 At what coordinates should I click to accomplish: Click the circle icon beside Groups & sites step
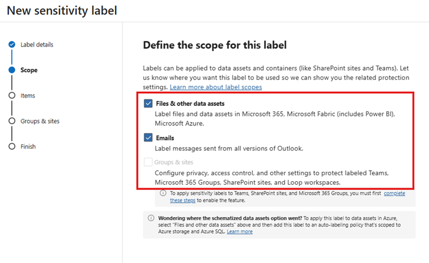coord(12,121)
